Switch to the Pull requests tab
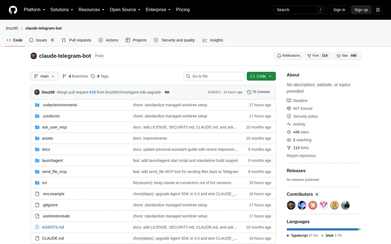 (x=77, y=40)
